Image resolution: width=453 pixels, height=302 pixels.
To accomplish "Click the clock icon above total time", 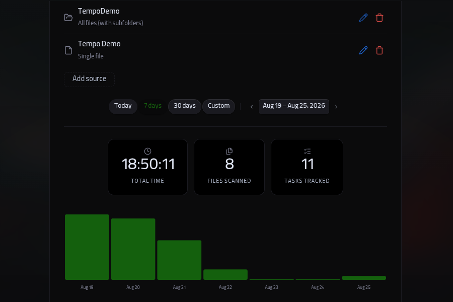I will point(147,151).
